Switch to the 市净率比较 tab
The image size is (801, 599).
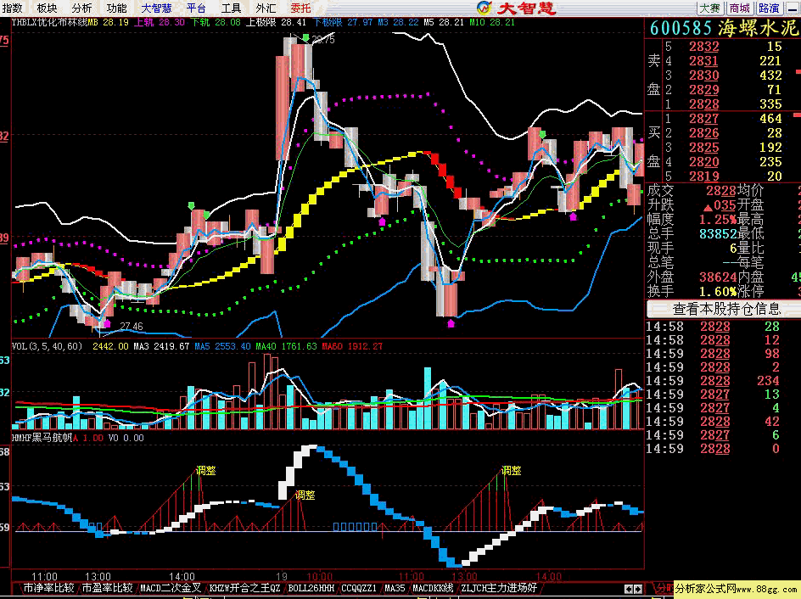[x=48, y=588]
